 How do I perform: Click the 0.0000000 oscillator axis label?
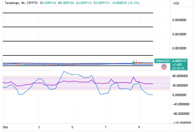point(179,95)
